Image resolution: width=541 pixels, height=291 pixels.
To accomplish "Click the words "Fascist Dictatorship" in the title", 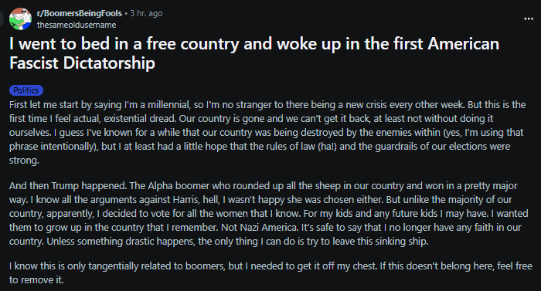I will [x=82, y=63].
